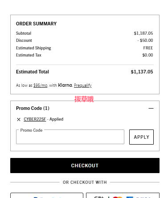
Task: Open the Klarna Prequalify link
Action: coord(83,85)
